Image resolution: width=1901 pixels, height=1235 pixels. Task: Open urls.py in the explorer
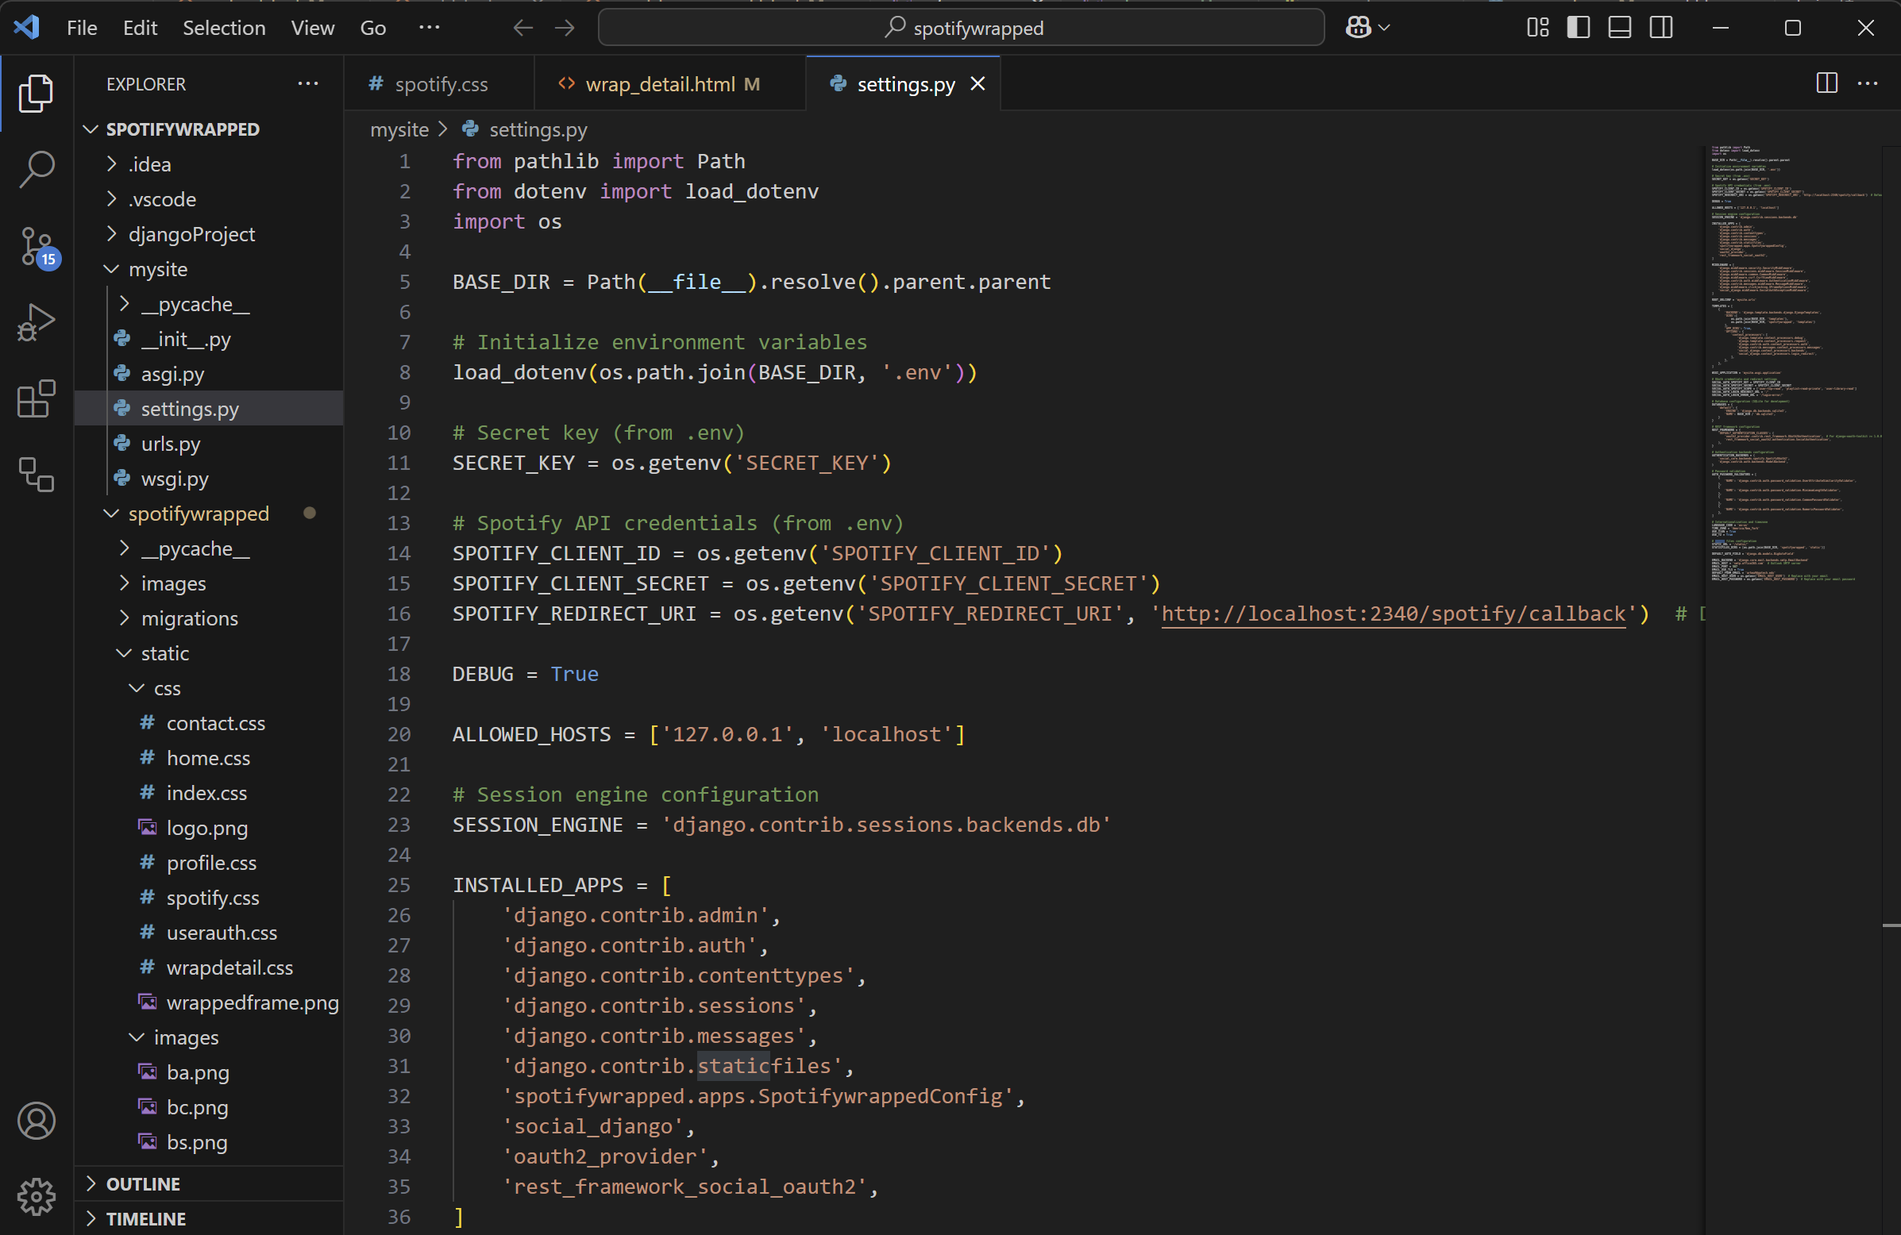(x=170, y=444)
